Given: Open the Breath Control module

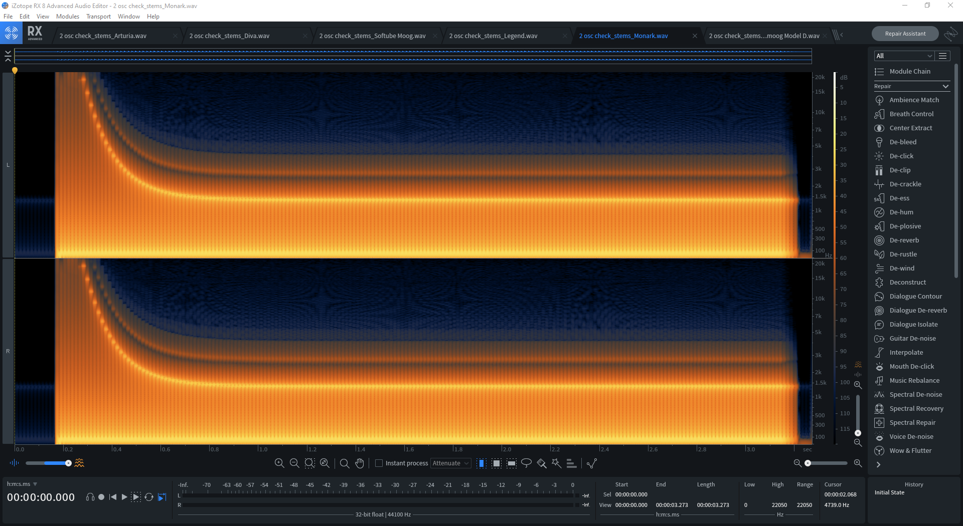Looking at the screenshot, I should pos(904,114).
